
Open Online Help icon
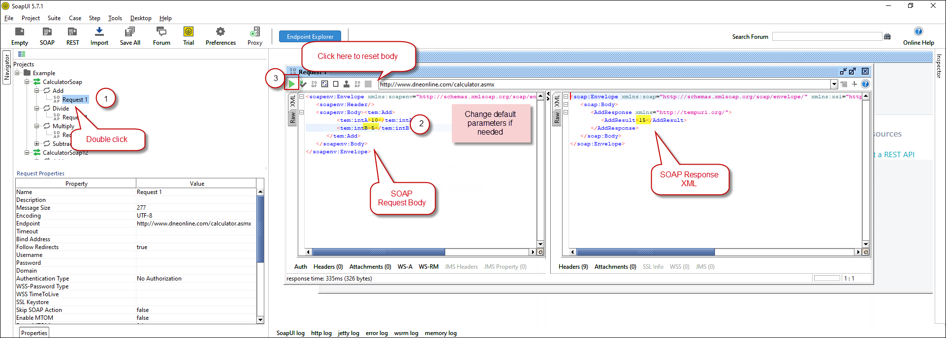point(918,31)
